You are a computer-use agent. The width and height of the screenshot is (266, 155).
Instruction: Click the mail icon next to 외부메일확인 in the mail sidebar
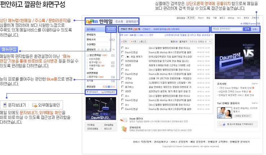tap(102, 92)
